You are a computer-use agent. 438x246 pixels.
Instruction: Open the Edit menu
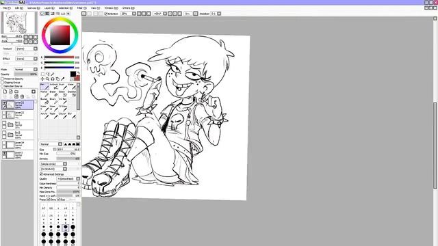tap(18, 8)
